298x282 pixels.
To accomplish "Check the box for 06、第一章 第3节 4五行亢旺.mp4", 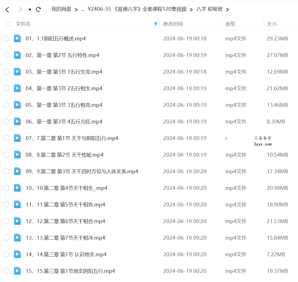I will coord(6,121).
